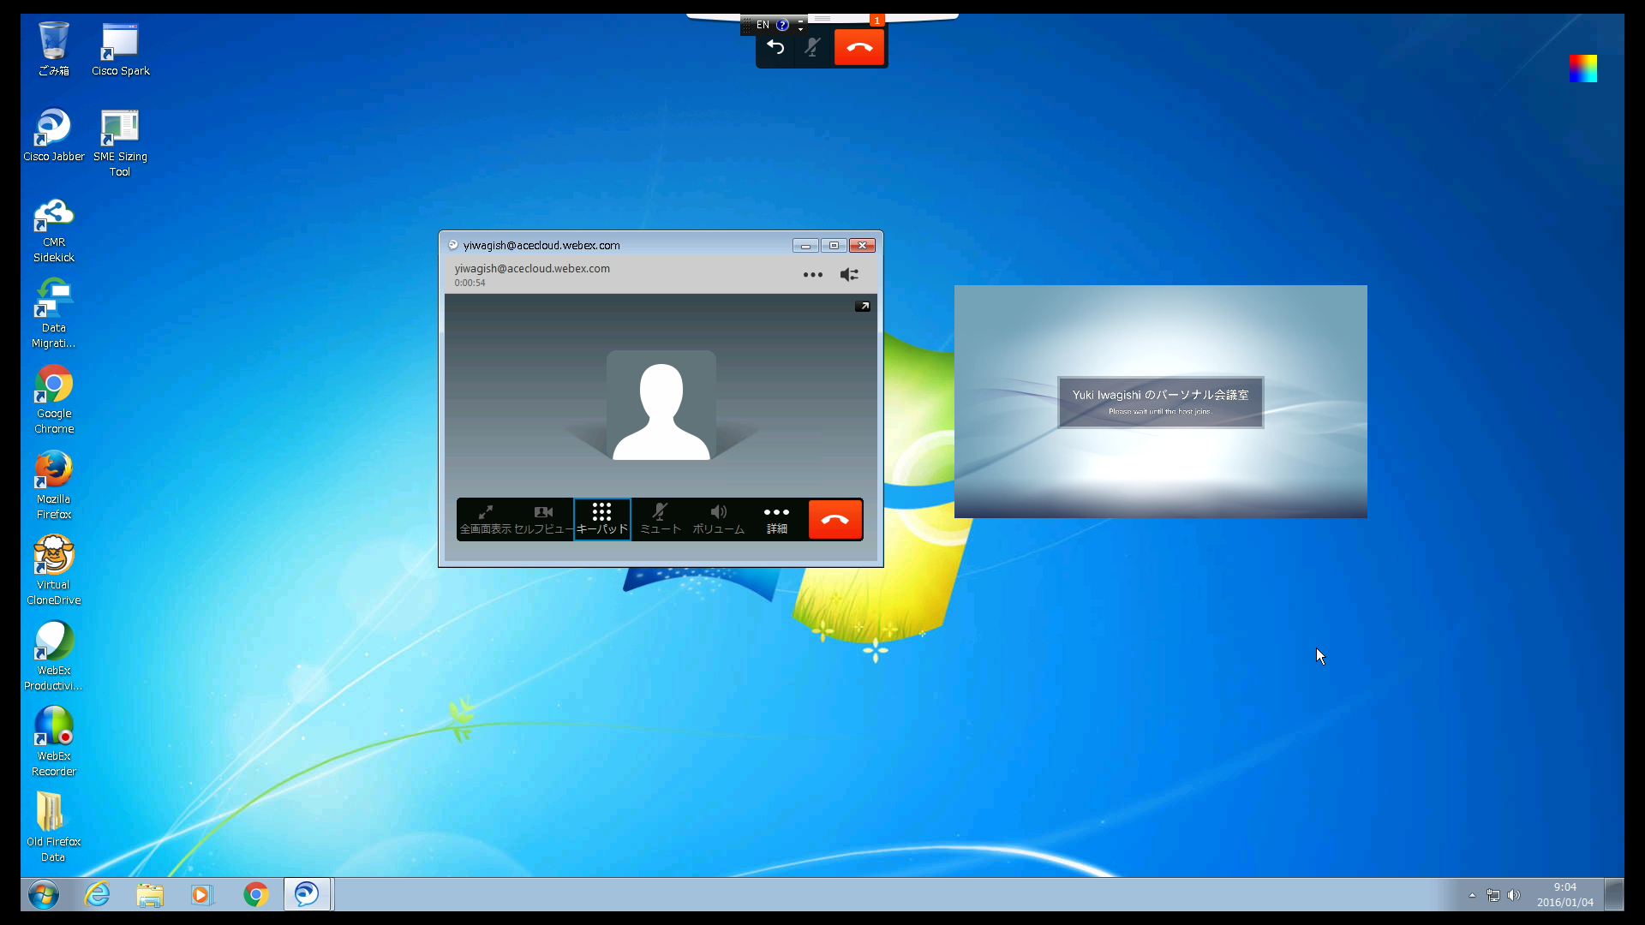
Task: Click the language bar help icon
Action: click(x=782, y=25)
